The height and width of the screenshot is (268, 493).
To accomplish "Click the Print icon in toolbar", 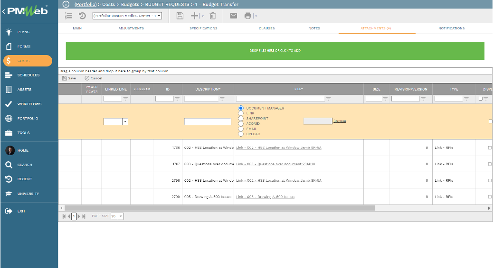I will [248, 16].
